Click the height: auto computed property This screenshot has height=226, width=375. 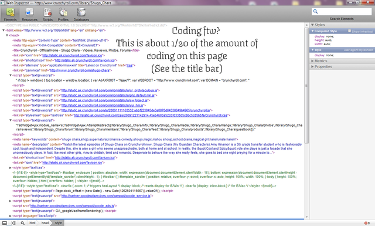coord(323,41)
